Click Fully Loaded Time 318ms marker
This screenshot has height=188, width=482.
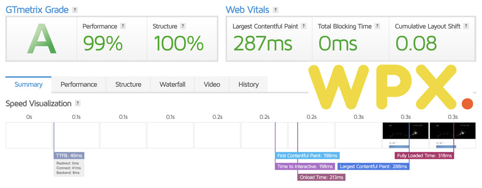pyautogui.click(x=424, y=156)
